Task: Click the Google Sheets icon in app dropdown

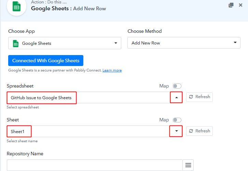Action: [x=16, y=43]
